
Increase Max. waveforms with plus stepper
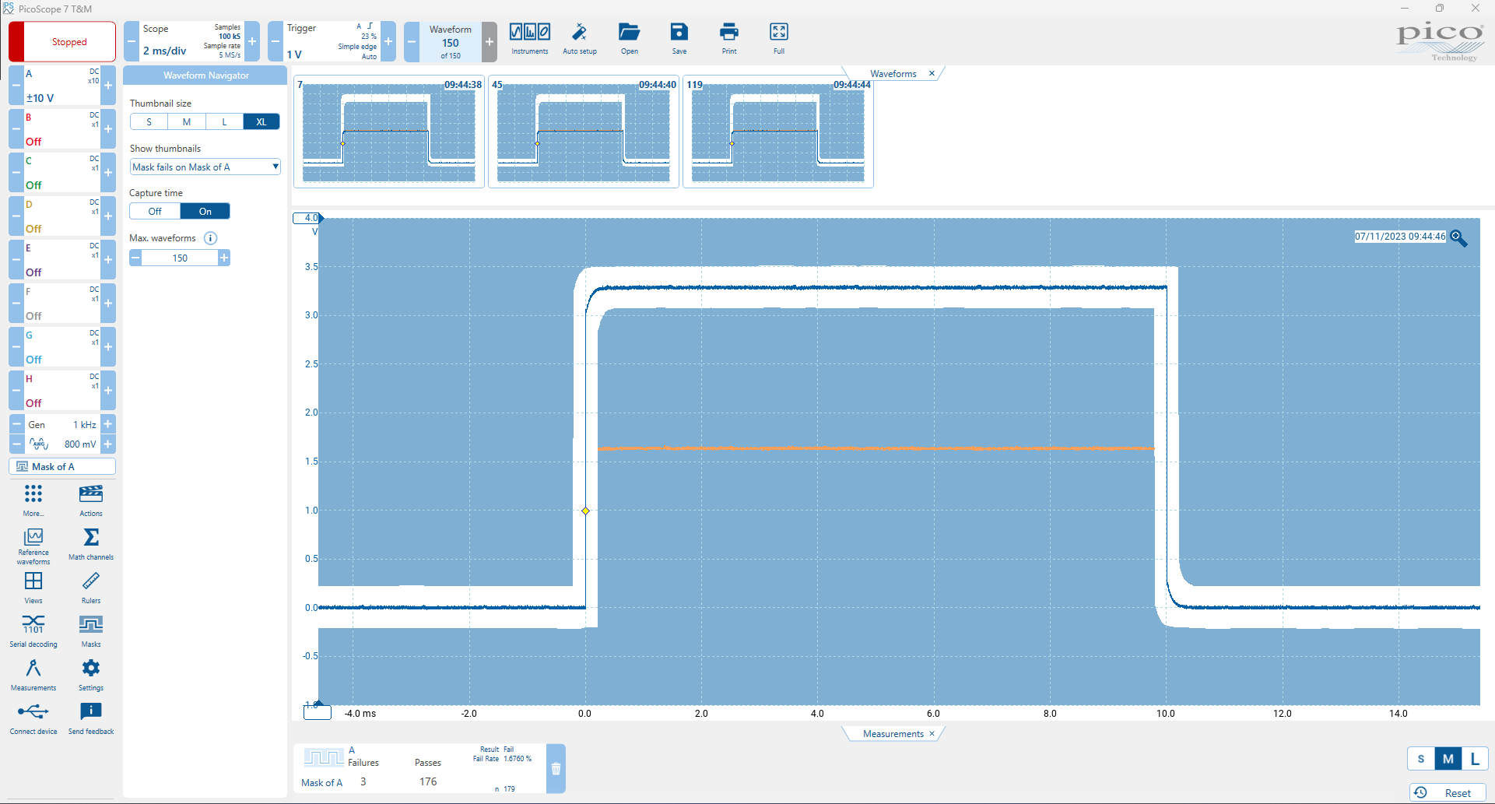click(224, 258)
